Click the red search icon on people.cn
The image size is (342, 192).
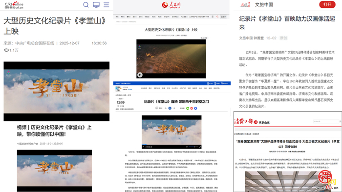(217, 17)
